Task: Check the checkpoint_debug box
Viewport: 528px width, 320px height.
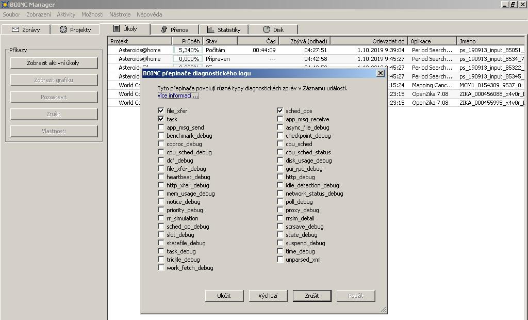Action: click(280, 136)
